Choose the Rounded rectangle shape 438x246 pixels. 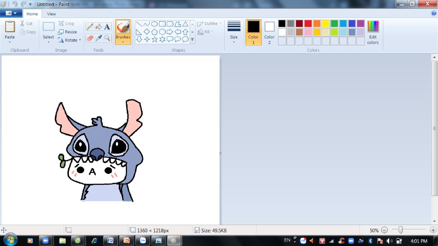coord(170,24)
